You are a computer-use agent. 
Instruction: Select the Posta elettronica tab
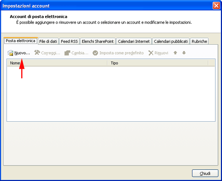20,41
